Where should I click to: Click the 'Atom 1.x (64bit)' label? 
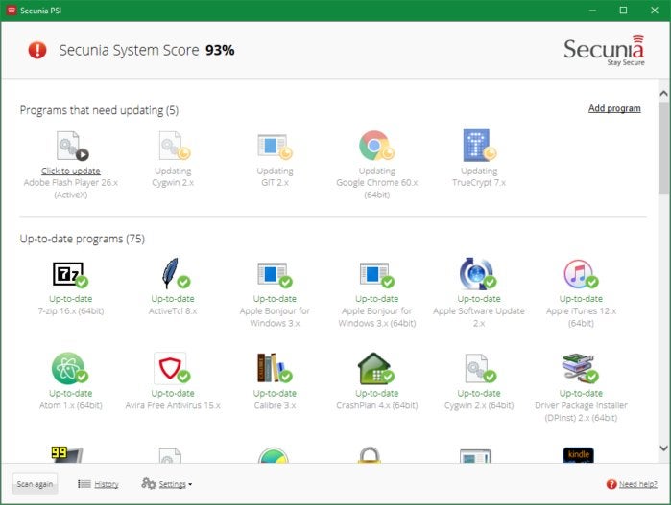point(71,405)
